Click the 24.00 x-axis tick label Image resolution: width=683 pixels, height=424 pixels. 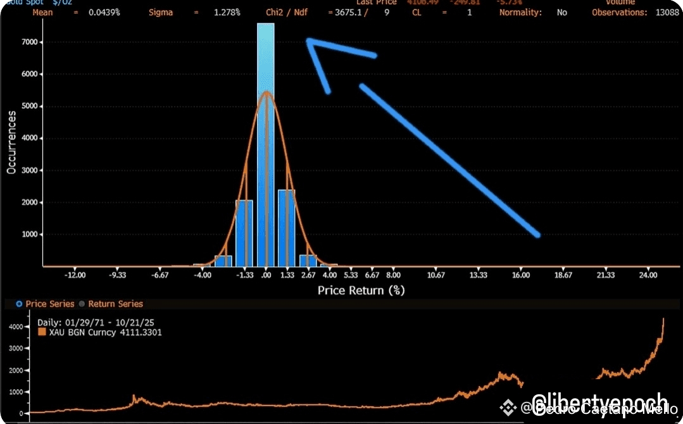point(648,275)
